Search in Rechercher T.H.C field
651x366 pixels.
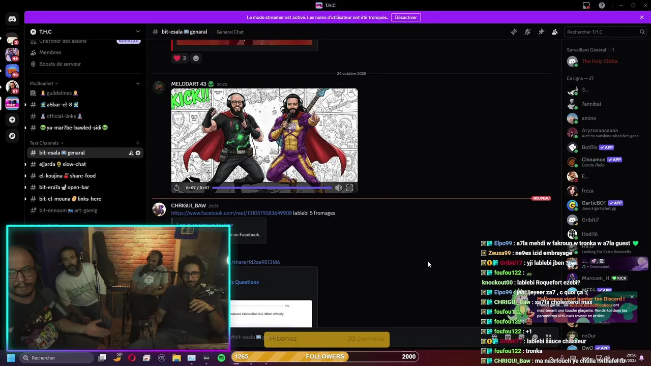(605, 32)
